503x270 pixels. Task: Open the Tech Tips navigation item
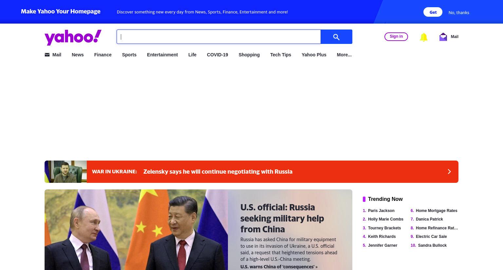(281, 55)
